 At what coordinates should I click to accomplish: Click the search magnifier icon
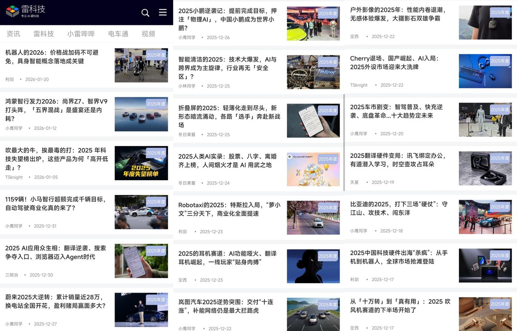click(145, 13)
